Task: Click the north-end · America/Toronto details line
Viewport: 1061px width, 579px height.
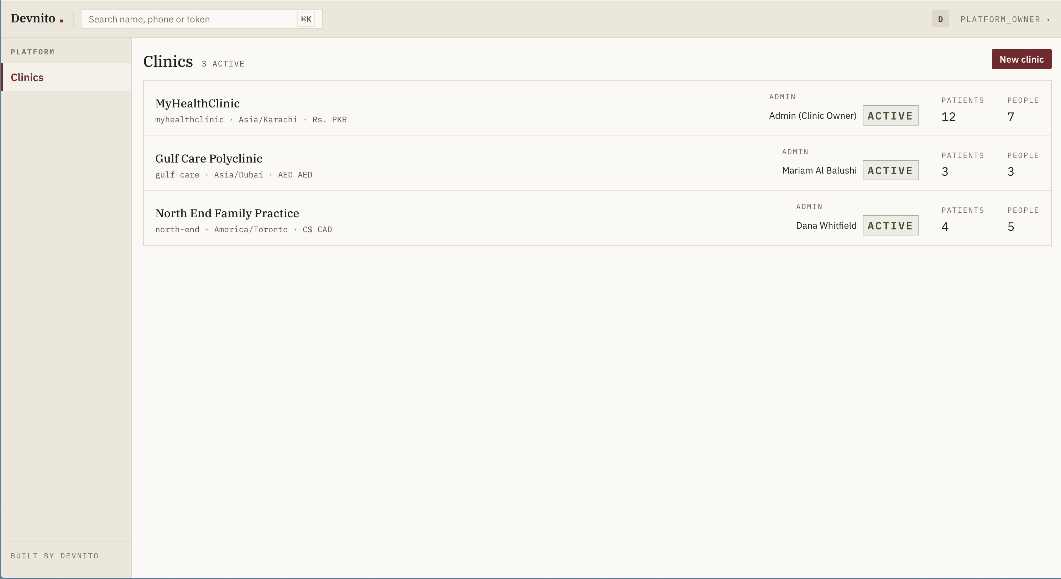Action: tap(244, 230)
